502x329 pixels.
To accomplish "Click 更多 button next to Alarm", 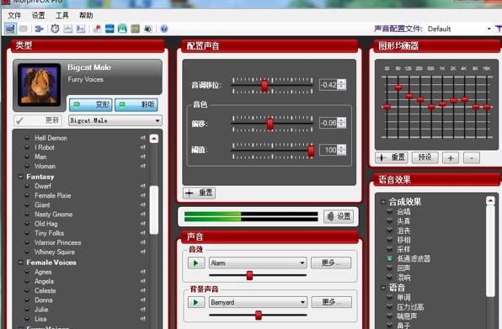I will (331, 263).
